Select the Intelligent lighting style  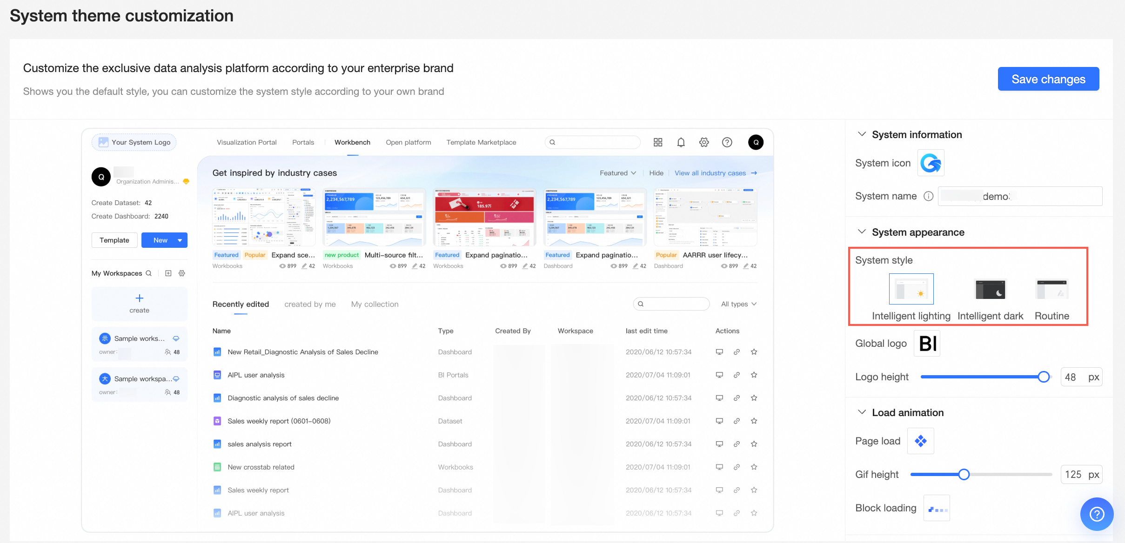(x=911, y=289)
